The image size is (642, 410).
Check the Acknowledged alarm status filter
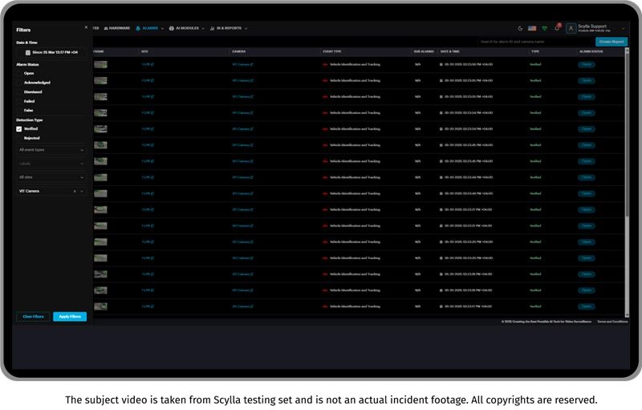(18, 83)
